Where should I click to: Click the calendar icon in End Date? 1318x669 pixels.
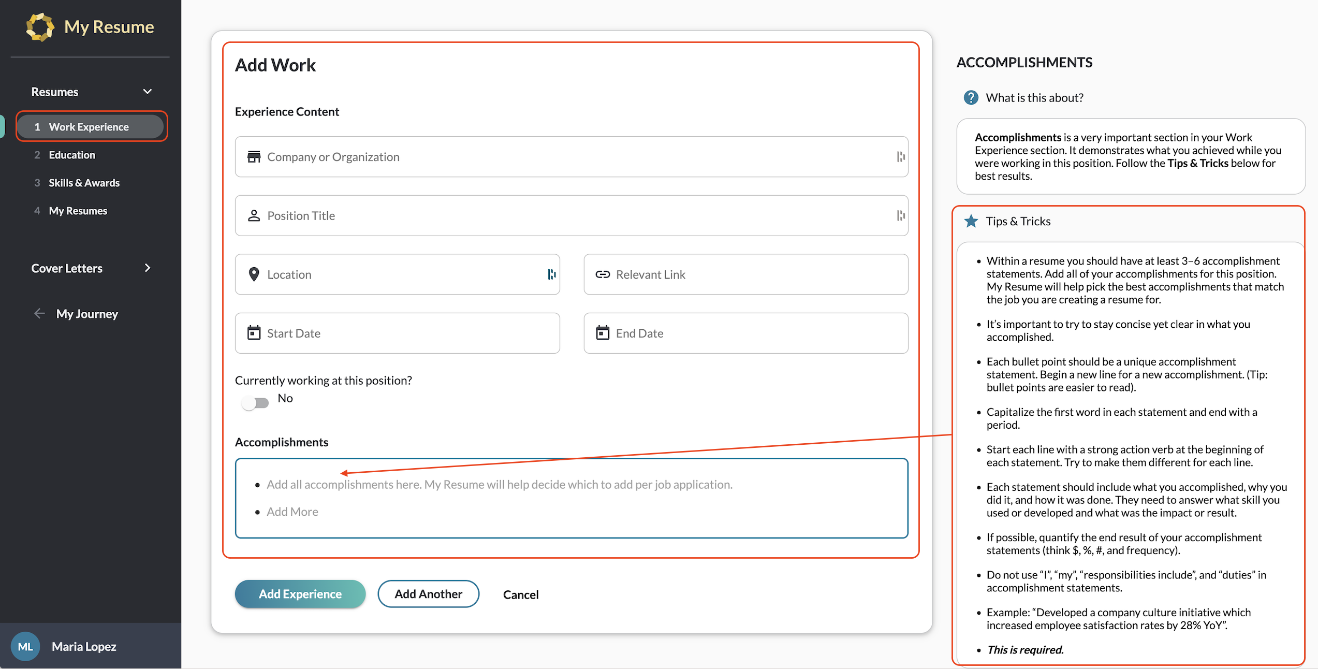coord(603,333)
